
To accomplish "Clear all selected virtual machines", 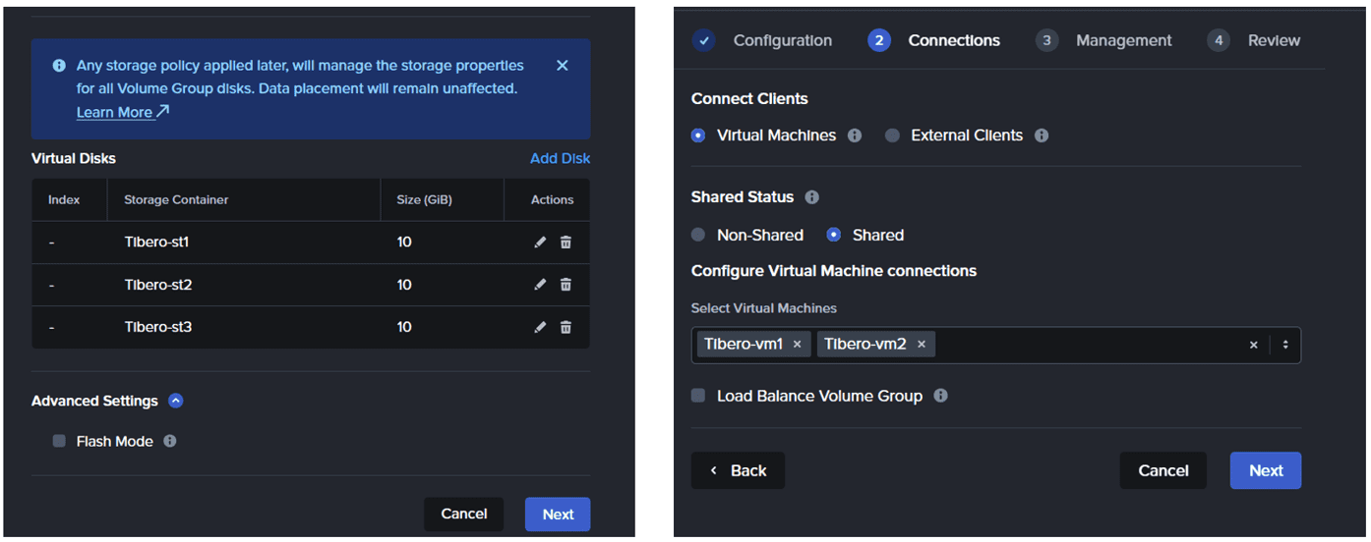I will (x=1253, y=345).
